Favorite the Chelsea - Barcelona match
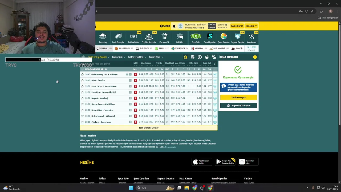The image size is (341, 192). [x=82, y=122]
